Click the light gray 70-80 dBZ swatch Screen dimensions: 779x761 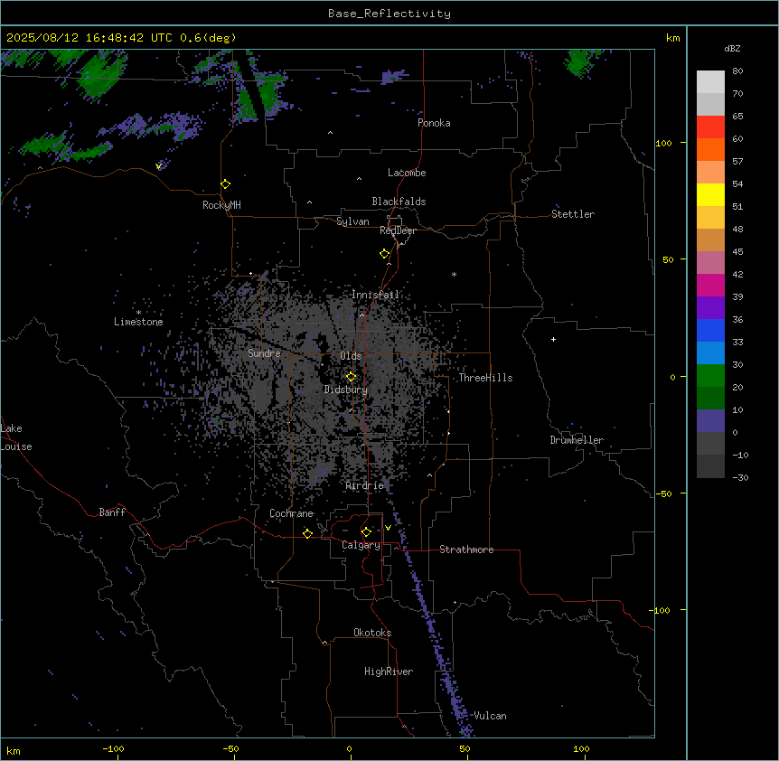710,82
